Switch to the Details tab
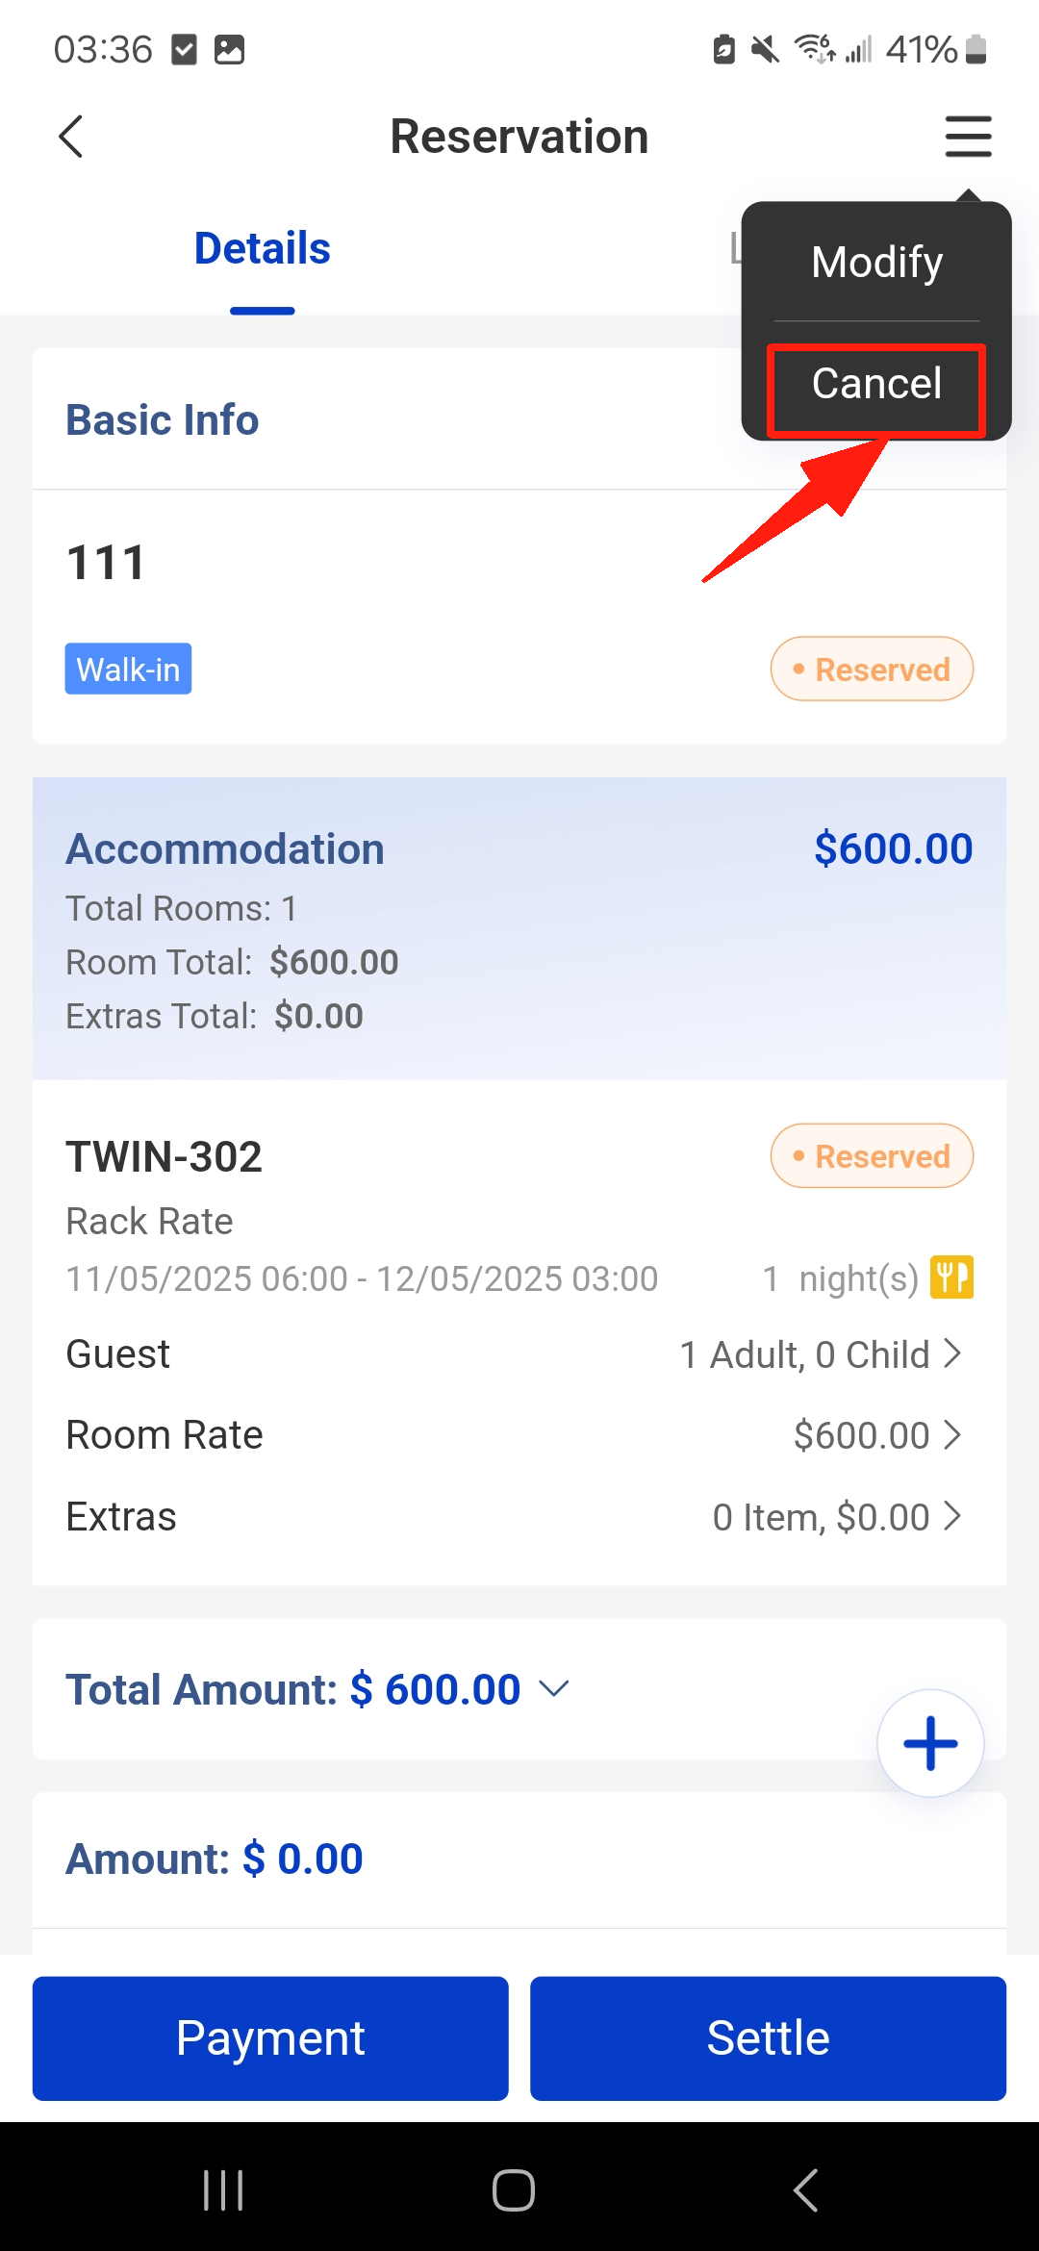The height and width of the screenshot is (2251, 1039). [262, 249]
